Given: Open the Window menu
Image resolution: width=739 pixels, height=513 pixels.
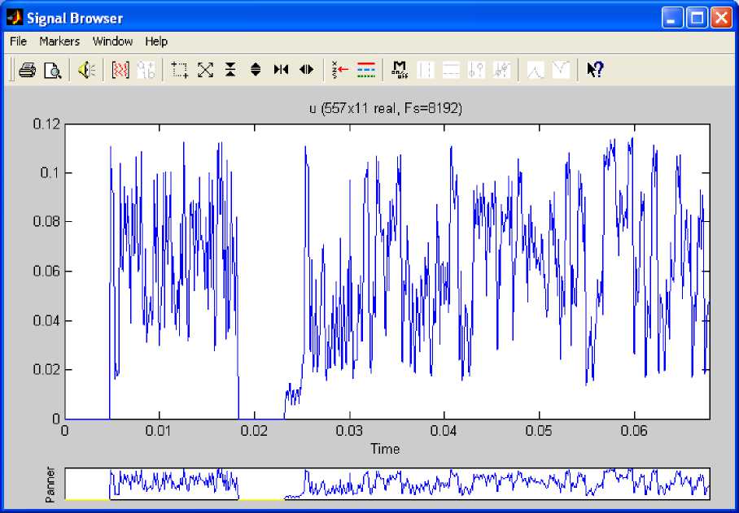Looking at the screenshot, I should click(112, 41).
